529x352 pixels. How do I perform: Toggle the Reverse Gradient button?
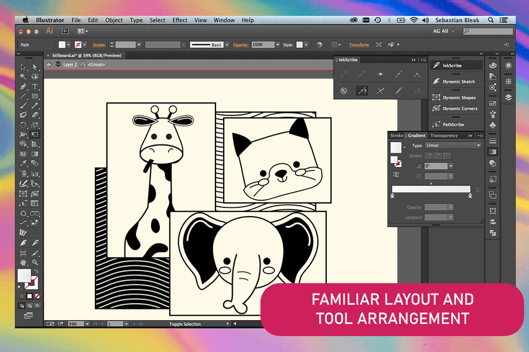pos(396,174)
